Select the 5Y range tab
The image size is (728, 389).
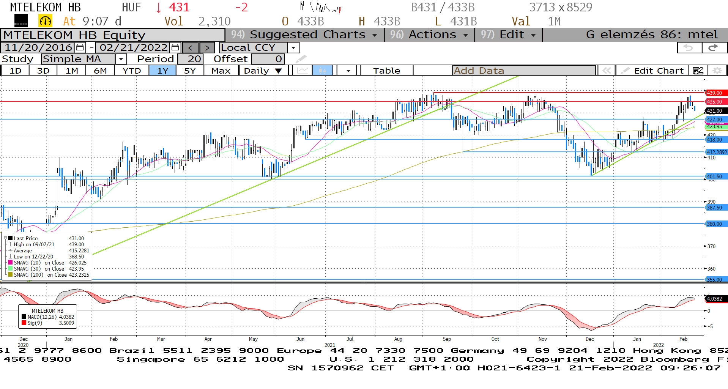[190, 71]
